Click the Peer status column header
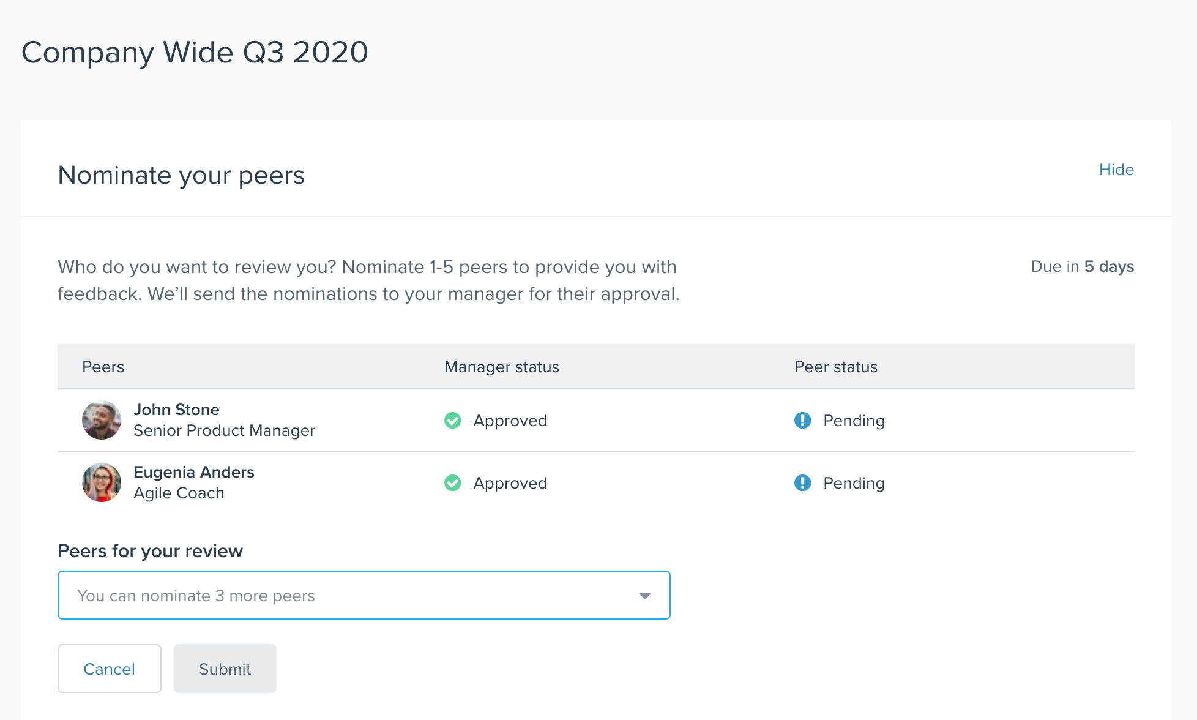Screen dimensions: 1197x720 [x=836, y=367]
